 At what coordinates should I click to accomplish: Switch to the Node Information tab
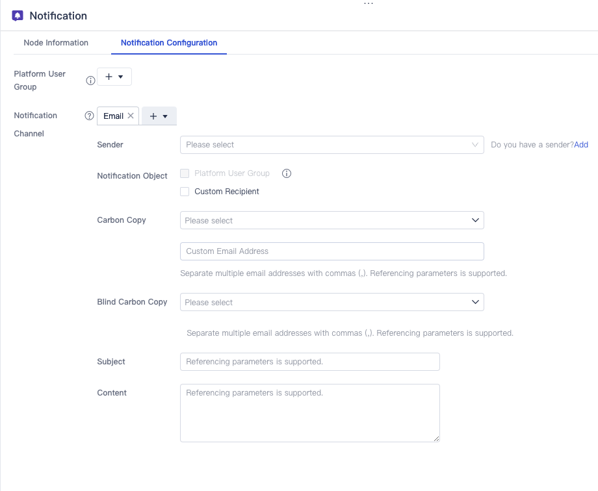coord(56,43)
